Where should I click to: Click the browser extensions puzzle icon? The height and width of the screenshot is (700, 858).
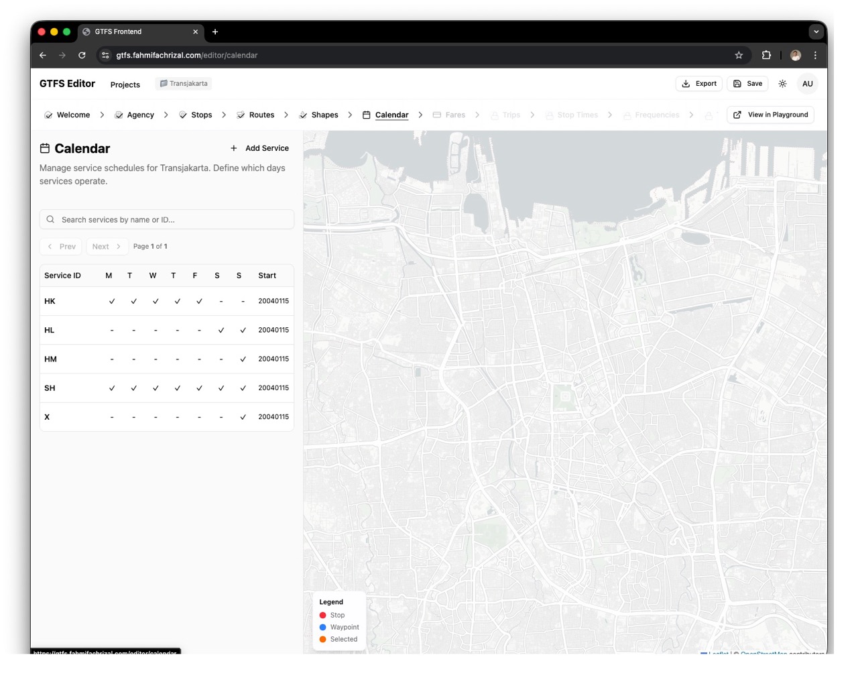(x=766, y=56)
